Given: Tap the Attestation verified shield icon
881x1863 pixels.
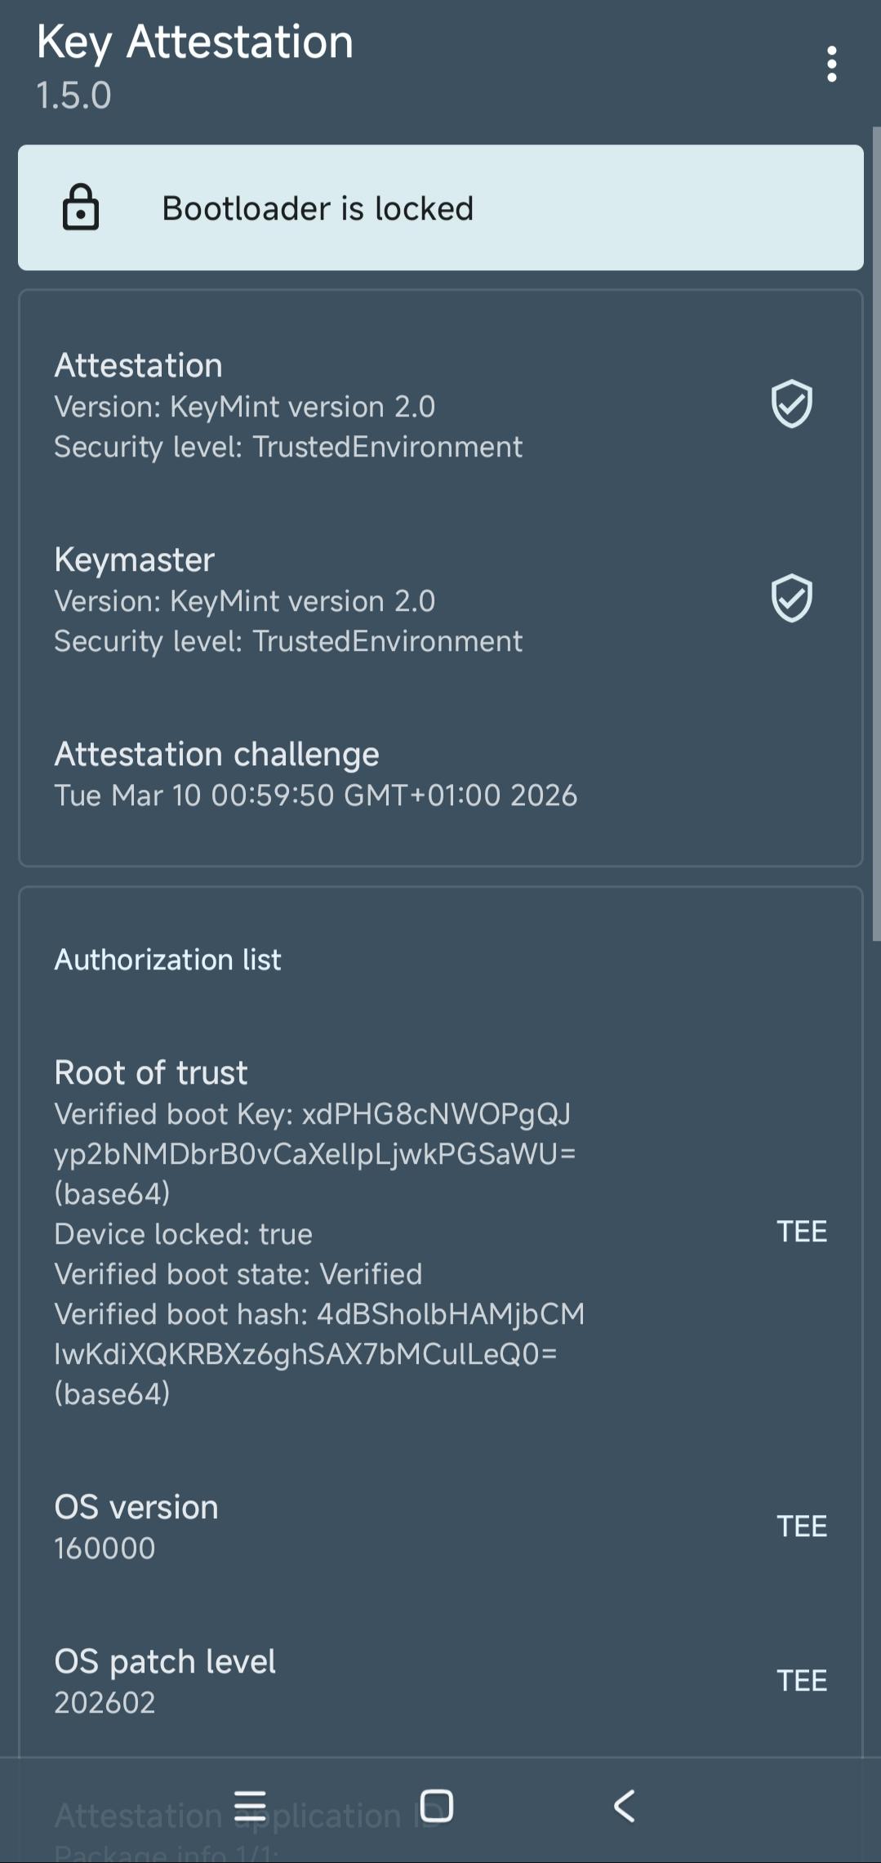Looking at the screenshot, I should click(791, 403).
